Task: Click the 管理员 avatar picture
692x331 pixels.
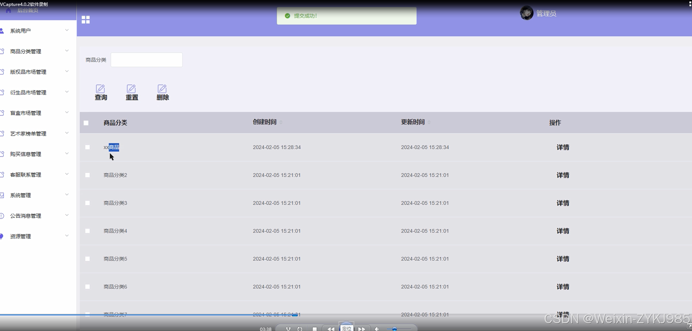Action: pyautogui.click(x=527, y=13)
